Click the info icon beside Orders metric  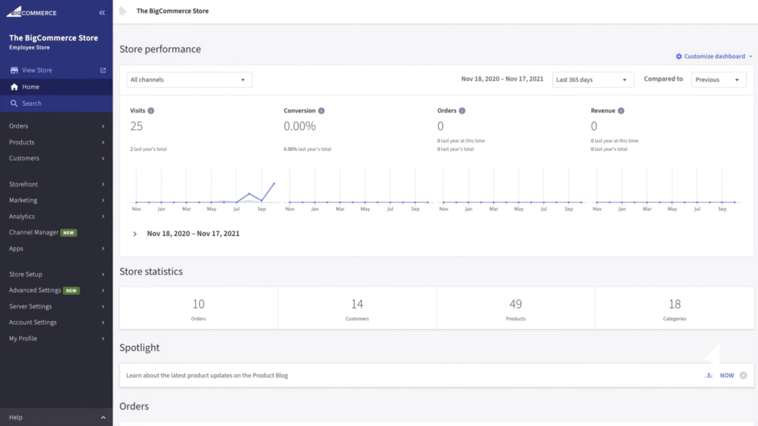[462, 111]
